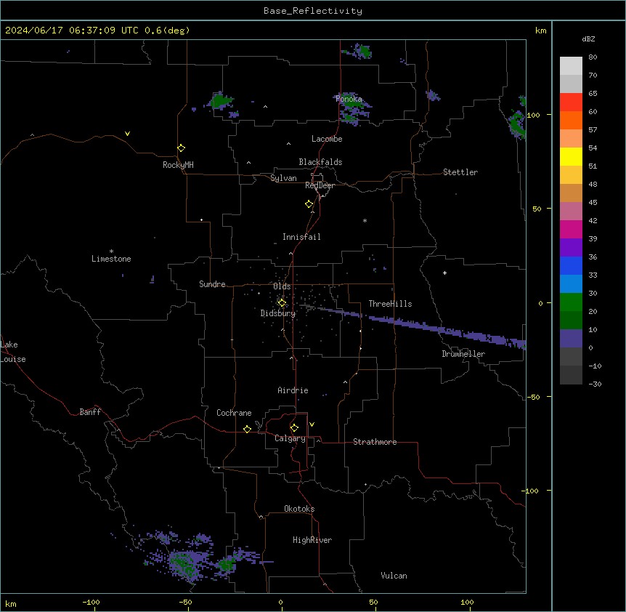
Task: Click the -100 tick on the bottom axis
Action: pos(91,602)
